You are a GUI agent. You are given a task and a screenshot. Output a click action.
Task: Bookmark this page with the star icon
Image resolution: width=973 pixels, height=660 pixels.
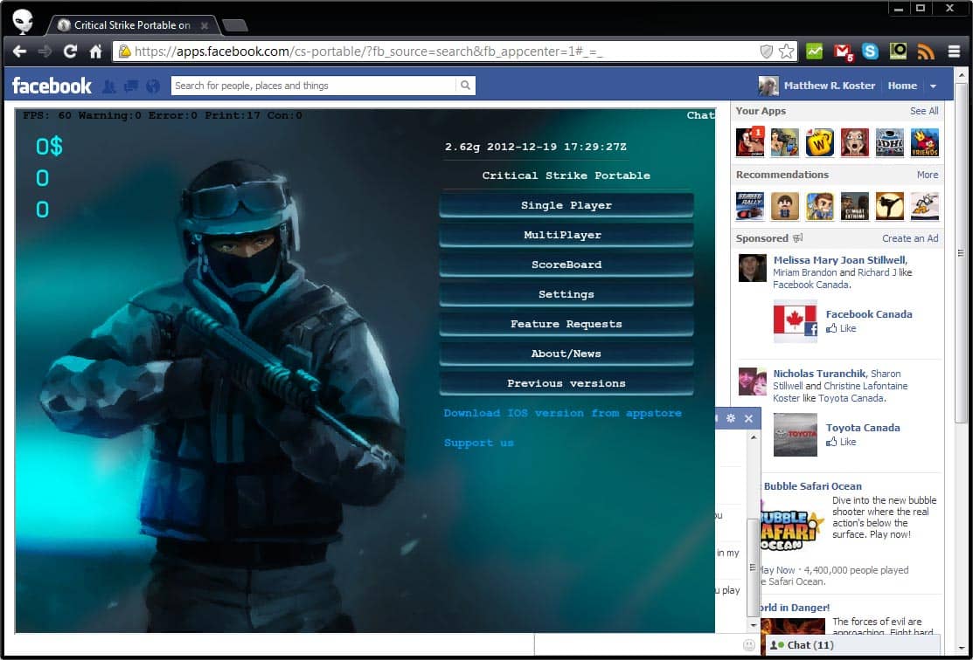click(786, 52)
